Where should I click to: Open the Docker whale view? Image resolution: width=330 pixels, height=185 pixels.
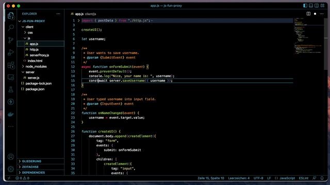[x=11, y=114]
